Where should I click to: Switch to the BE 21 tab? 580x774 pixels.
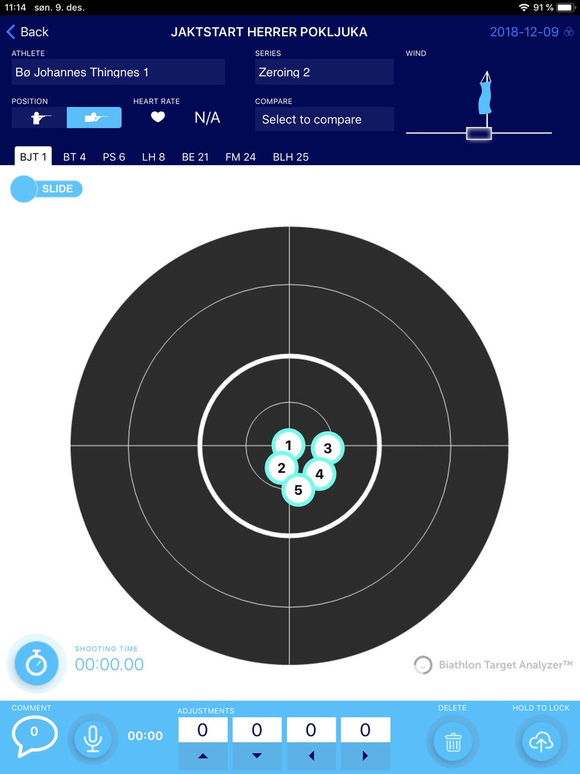[195, 157]
